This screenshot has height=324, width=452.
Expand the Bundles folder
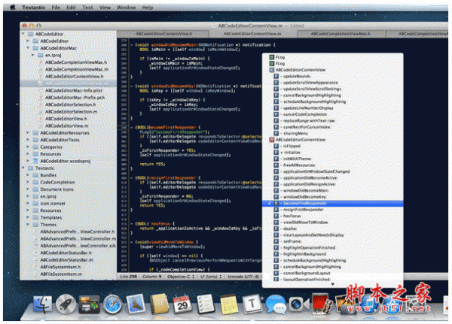tap(28, 175)
